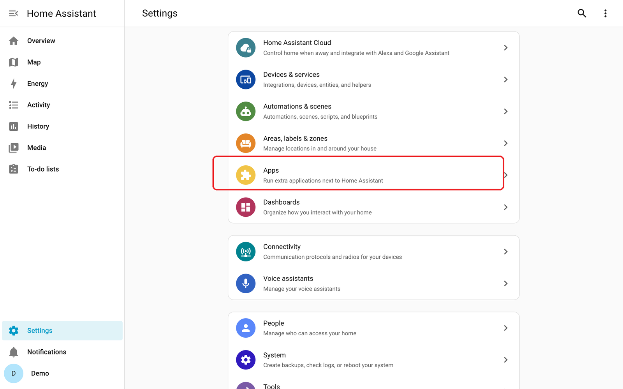623x389 pixels.
Task: Open Overview in the sidebar
Action: 62,41
